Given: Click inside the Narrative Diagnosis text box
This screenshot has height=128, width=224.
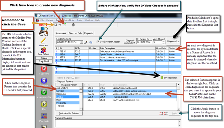Looking at the screenshot, I should pos(117,123).
